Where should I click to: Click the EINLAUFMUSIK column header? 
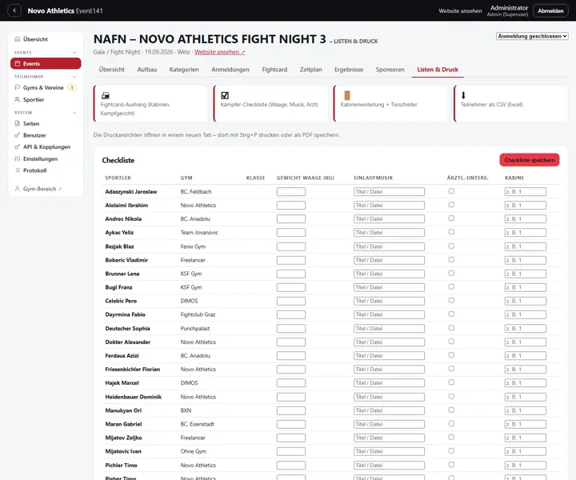click(374, 178)
